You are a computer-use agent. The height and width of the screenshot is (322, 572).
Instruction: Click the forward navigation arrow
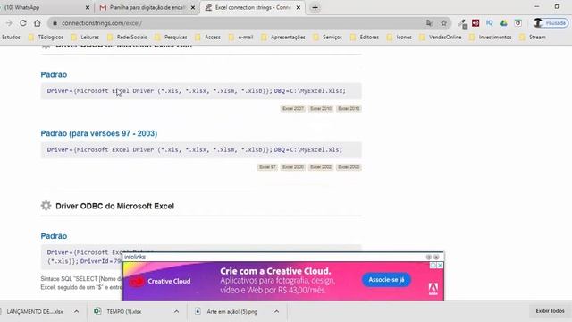point(9,23)
